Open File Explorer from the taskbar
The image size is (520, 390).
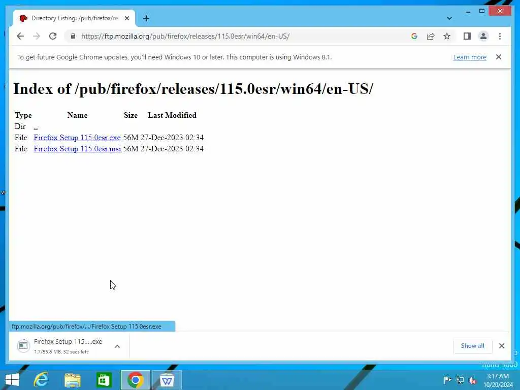[x=72, y=380]
